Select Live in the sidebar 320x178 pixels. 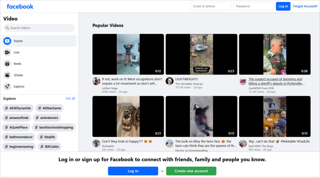tap(39, 52)
